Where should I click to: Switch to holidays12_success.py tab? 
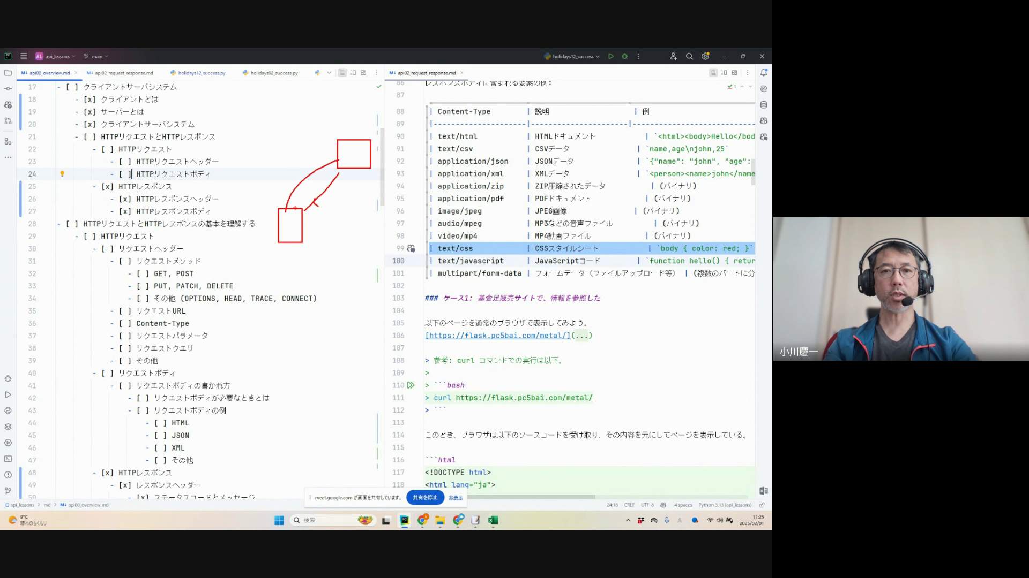click(x=202, y=73)
